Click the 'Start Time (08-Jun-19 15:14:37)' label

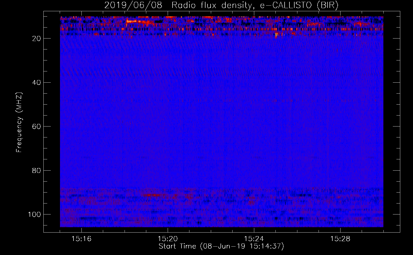pyautogui.click(x=221, y=246)
